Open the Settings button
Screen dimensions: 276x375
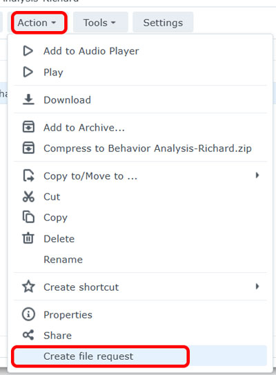pos(163,23)
